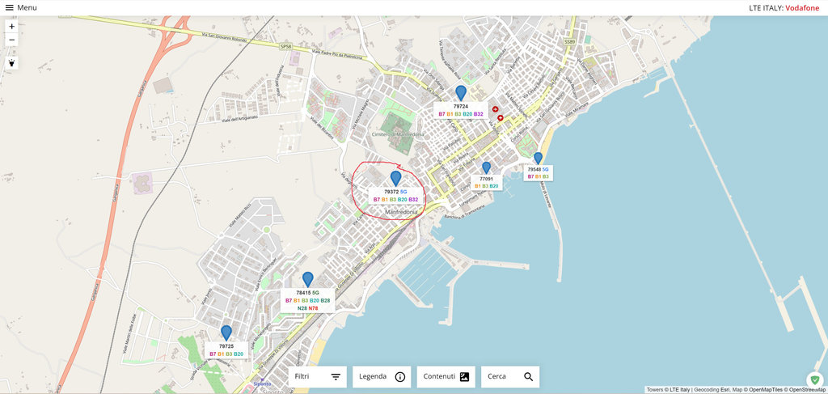Click the SP58 road shield
Screen dimensions: 828x394
click(x=285, y=46)
